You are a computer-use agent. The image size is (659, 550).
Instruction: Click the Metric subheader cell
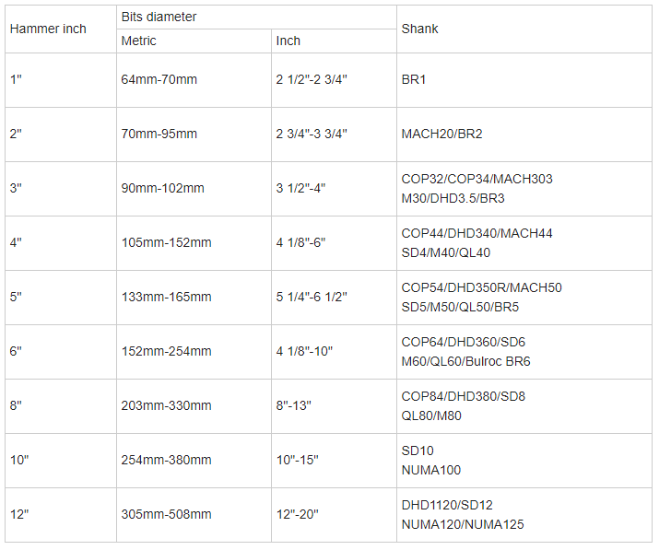pyautogui.click(x=194, y=41)
